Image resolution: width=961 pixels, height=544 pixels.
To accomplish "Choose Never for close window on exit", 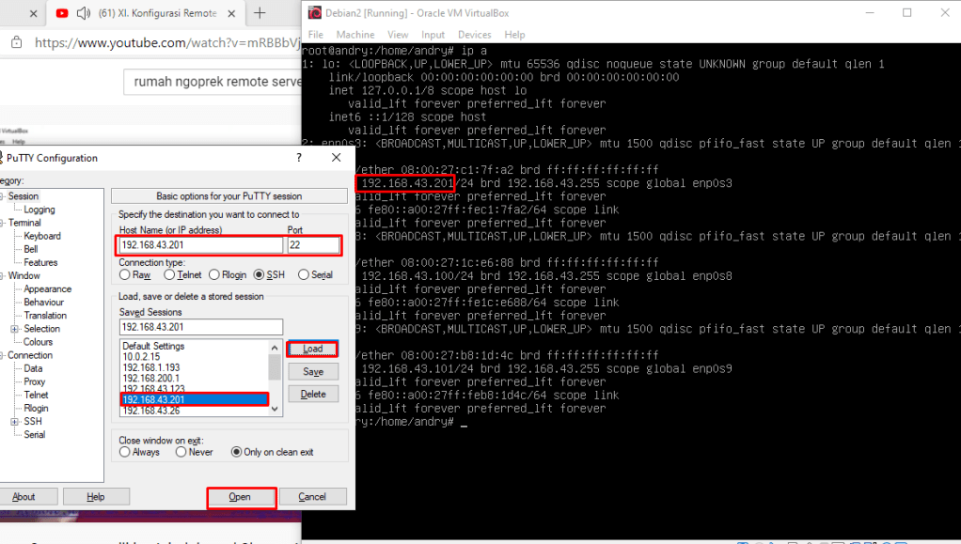I will (181, 452).
